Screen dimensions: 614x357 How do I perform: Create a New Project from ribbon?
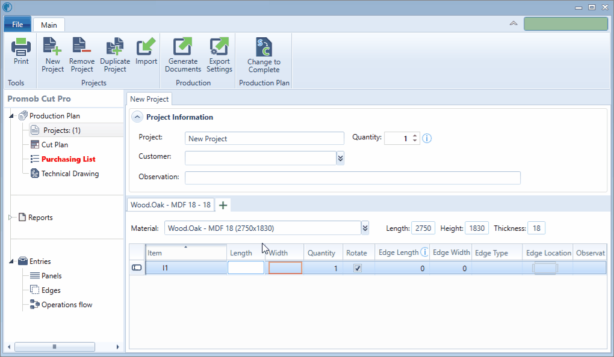coord(52,47)
